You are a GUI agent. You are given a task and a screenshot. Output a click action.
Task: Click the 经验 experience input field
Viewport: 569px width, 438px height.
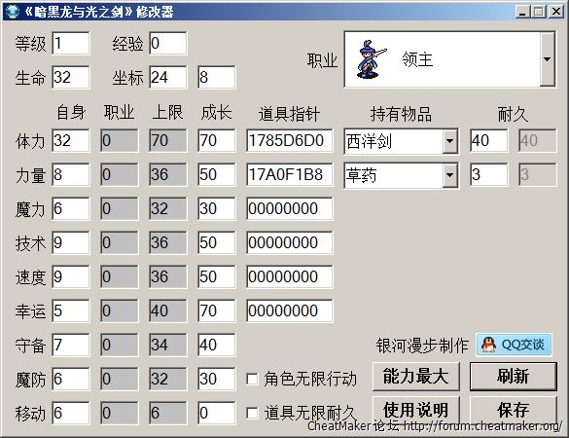(x=168, y=43)
